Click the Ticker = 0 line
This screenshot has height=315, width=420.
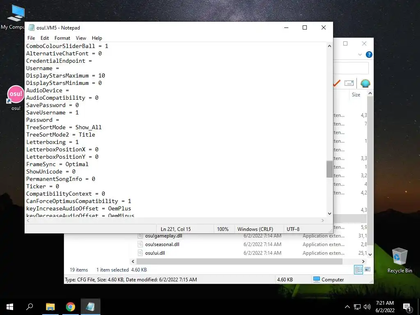point(42,187)
